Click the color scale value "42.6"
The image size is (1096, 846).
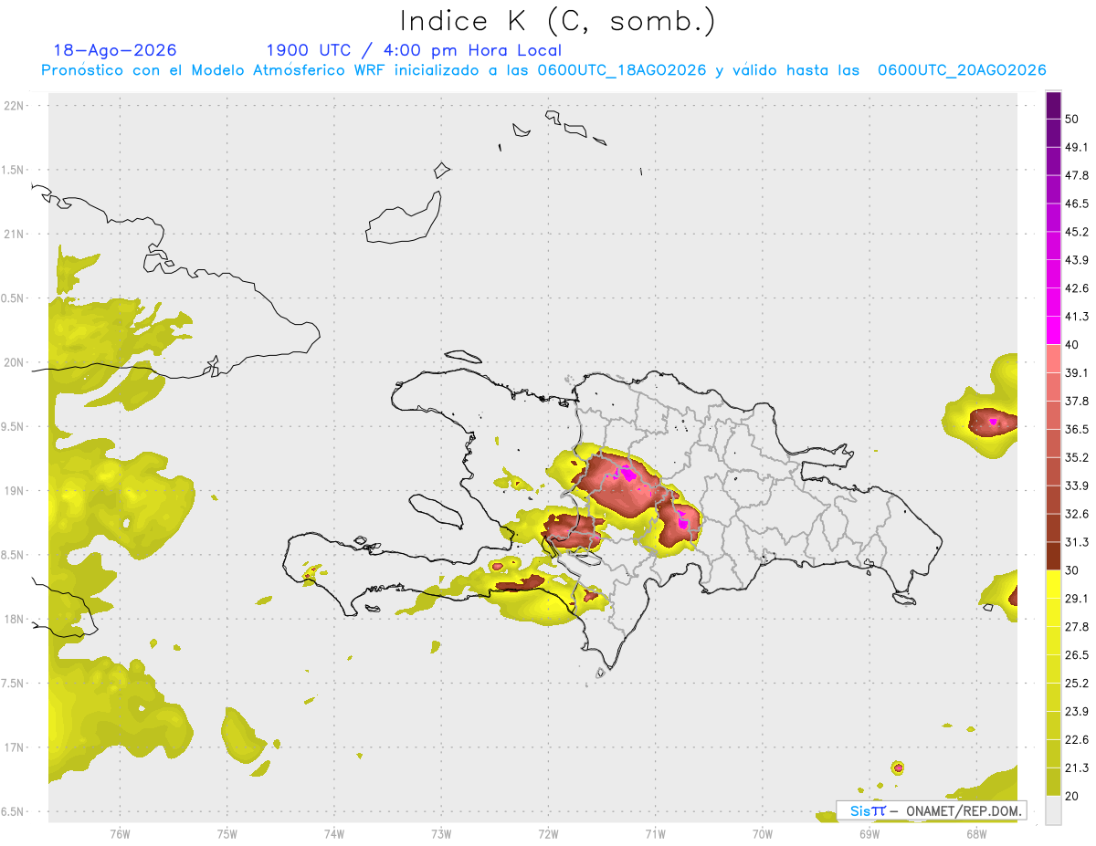pos(1077,288)
